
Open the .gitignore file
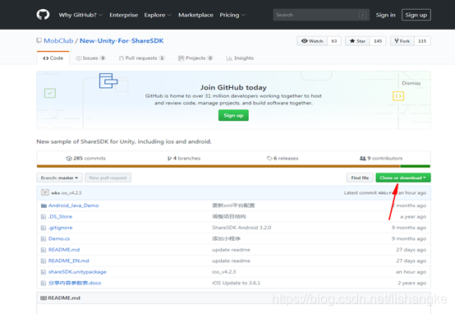point(60,228)
